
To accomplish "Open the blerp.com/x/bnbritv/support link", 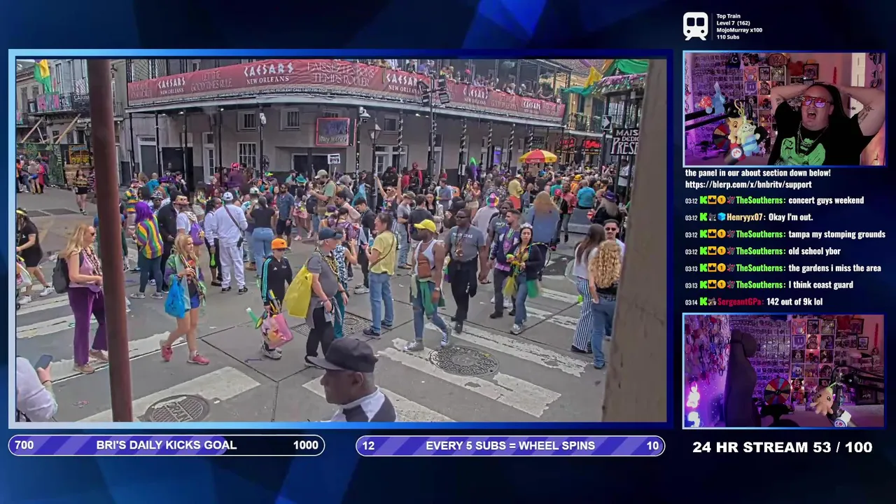I will coord(748,185).
